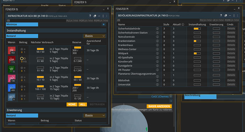
Task: Show info for Sicherheitsbehörde
Action: point(157,29)
